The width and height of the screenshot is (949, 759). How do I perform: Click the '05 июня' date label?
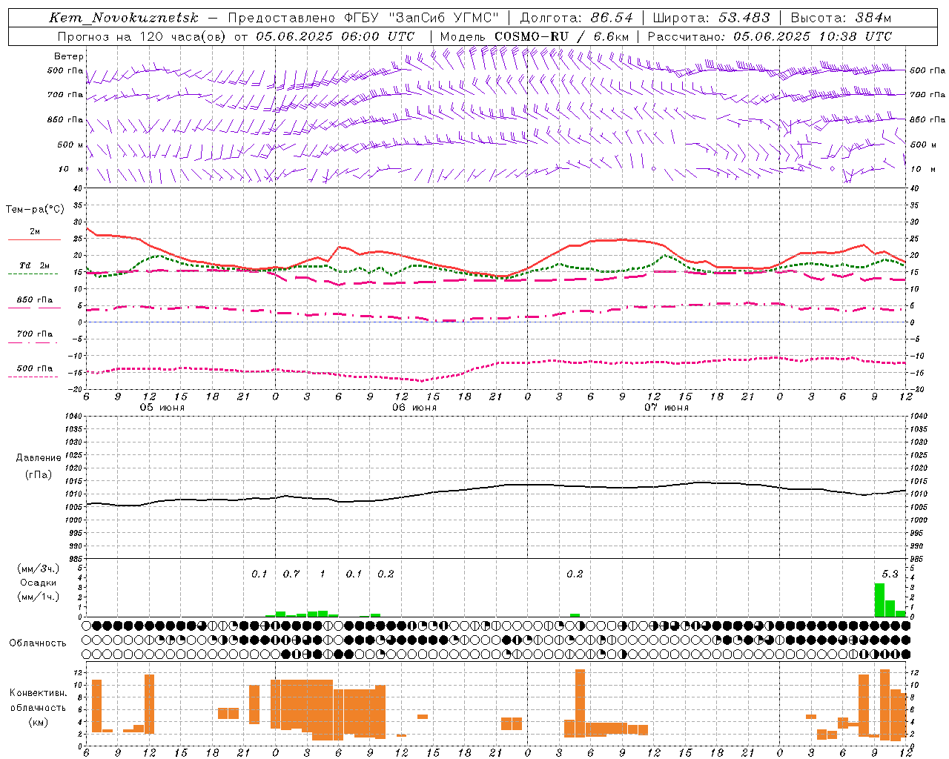click(162, 408)
